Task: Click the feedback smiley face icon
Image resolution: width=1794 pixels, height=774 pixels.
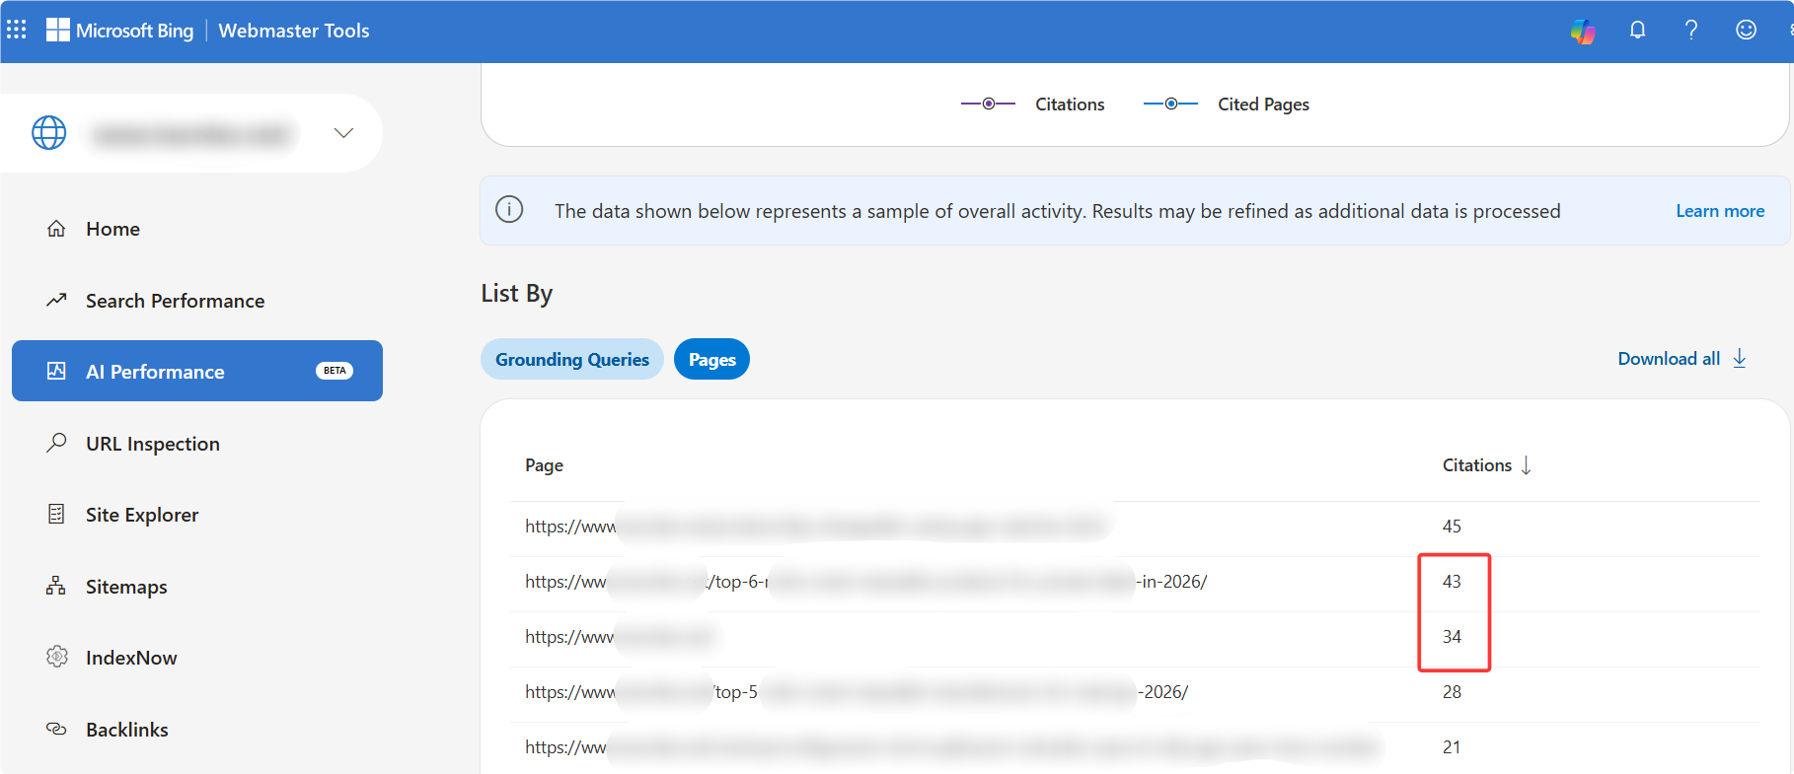Action: coord(1746,31)
